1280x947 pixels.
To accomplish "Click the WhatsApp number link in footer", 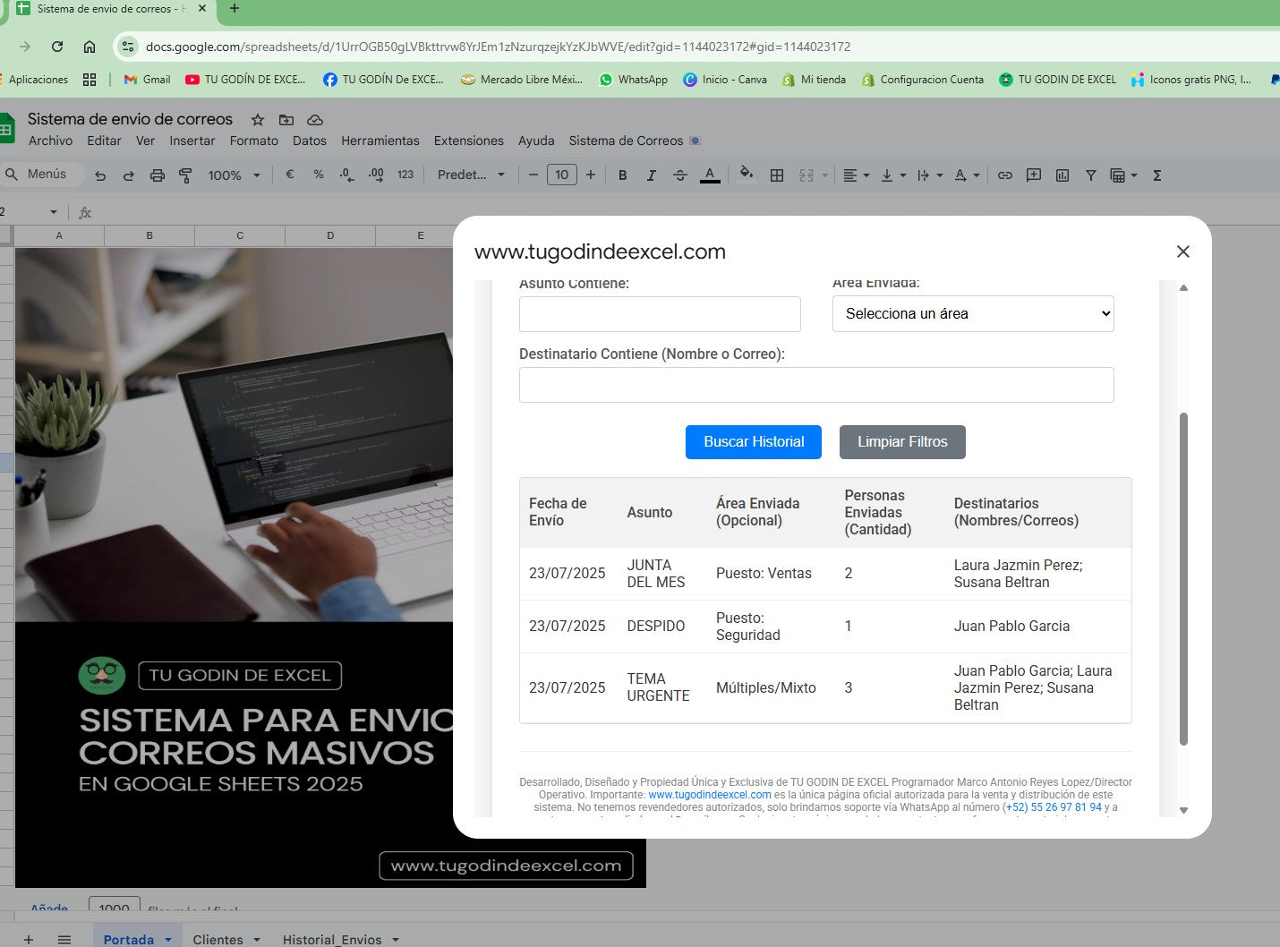I will 1053,807.
